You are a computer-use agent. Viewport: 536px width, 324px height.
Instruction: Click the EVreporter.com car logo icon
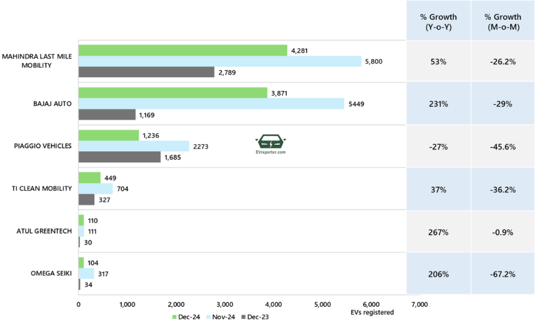(x=271, y=142)
